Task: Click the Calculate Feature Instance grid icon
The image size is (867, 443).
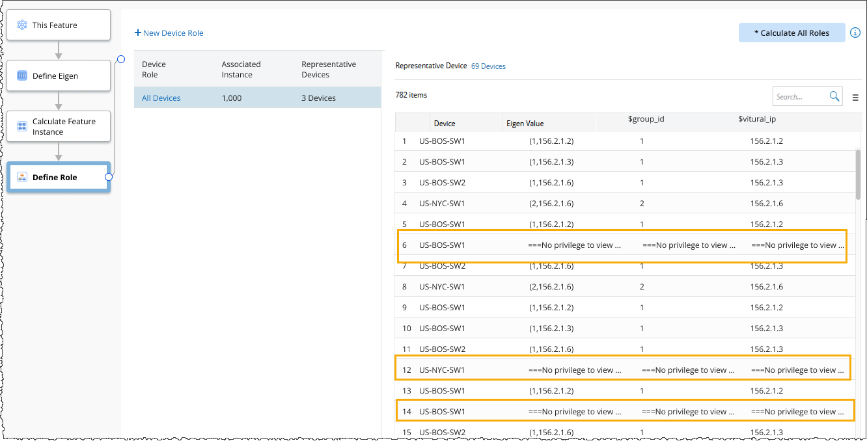Action: [x=22, y=126]
